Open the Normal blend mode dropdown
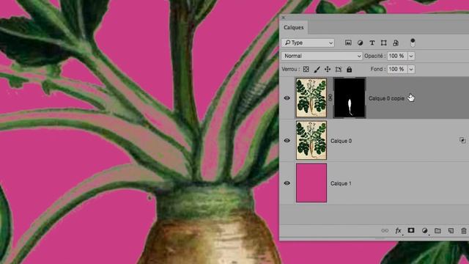The height and width of the screenshot is (264, 469). click(322, 56)
